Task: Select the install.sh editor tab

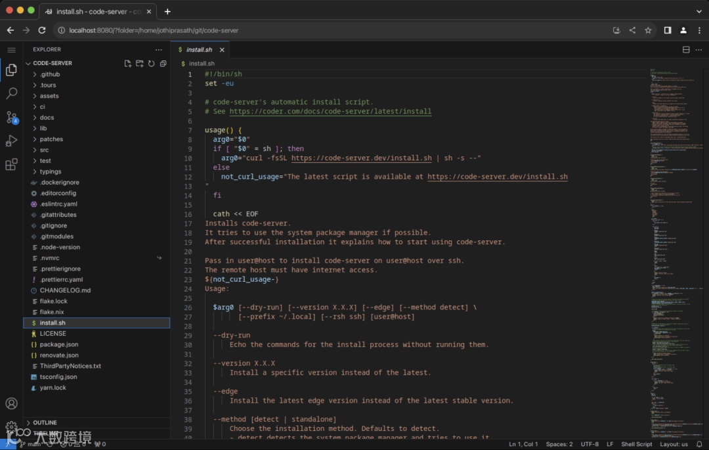Action: [199, 50]
